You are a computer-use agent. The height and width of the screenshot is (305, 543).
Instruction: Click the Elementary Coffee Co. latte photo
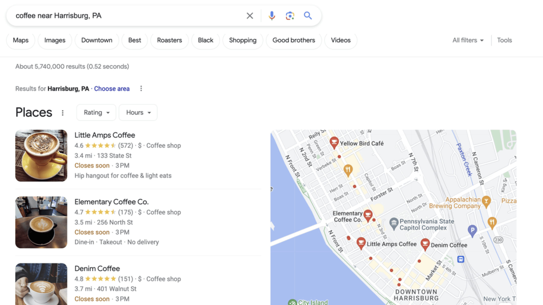pyautogui.click(x=41, y=222)
